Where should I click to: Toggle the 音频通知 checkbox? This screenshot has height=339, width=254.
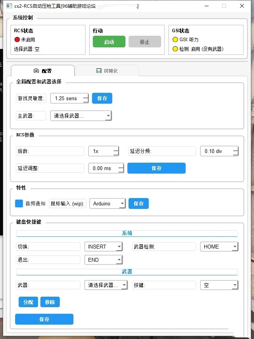pos(19,203)
